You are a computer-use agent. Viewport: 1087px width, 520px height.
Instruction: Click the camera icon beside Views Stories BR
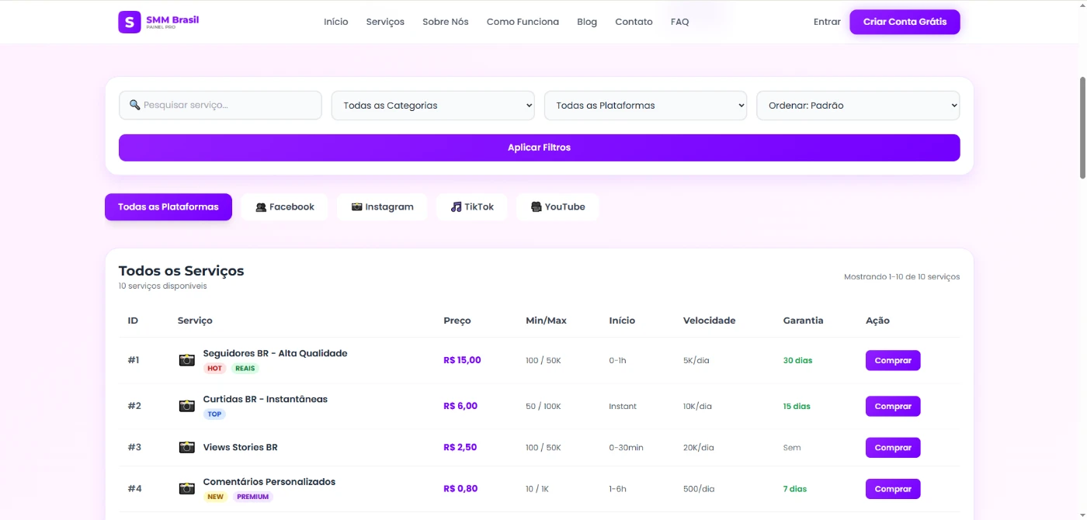click(186, 447)
